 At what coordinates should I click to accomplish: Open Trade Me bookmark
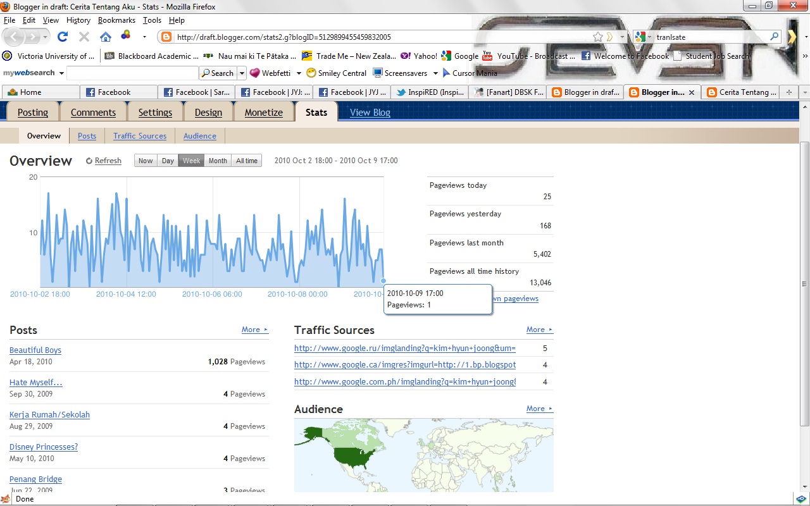[x=349, y=56]
